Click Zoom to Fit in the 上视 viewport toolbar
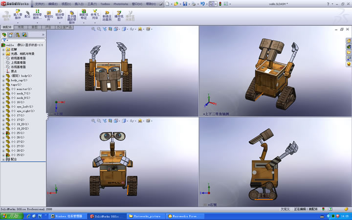This screenshot has height=220, width=352. (93, 29)
